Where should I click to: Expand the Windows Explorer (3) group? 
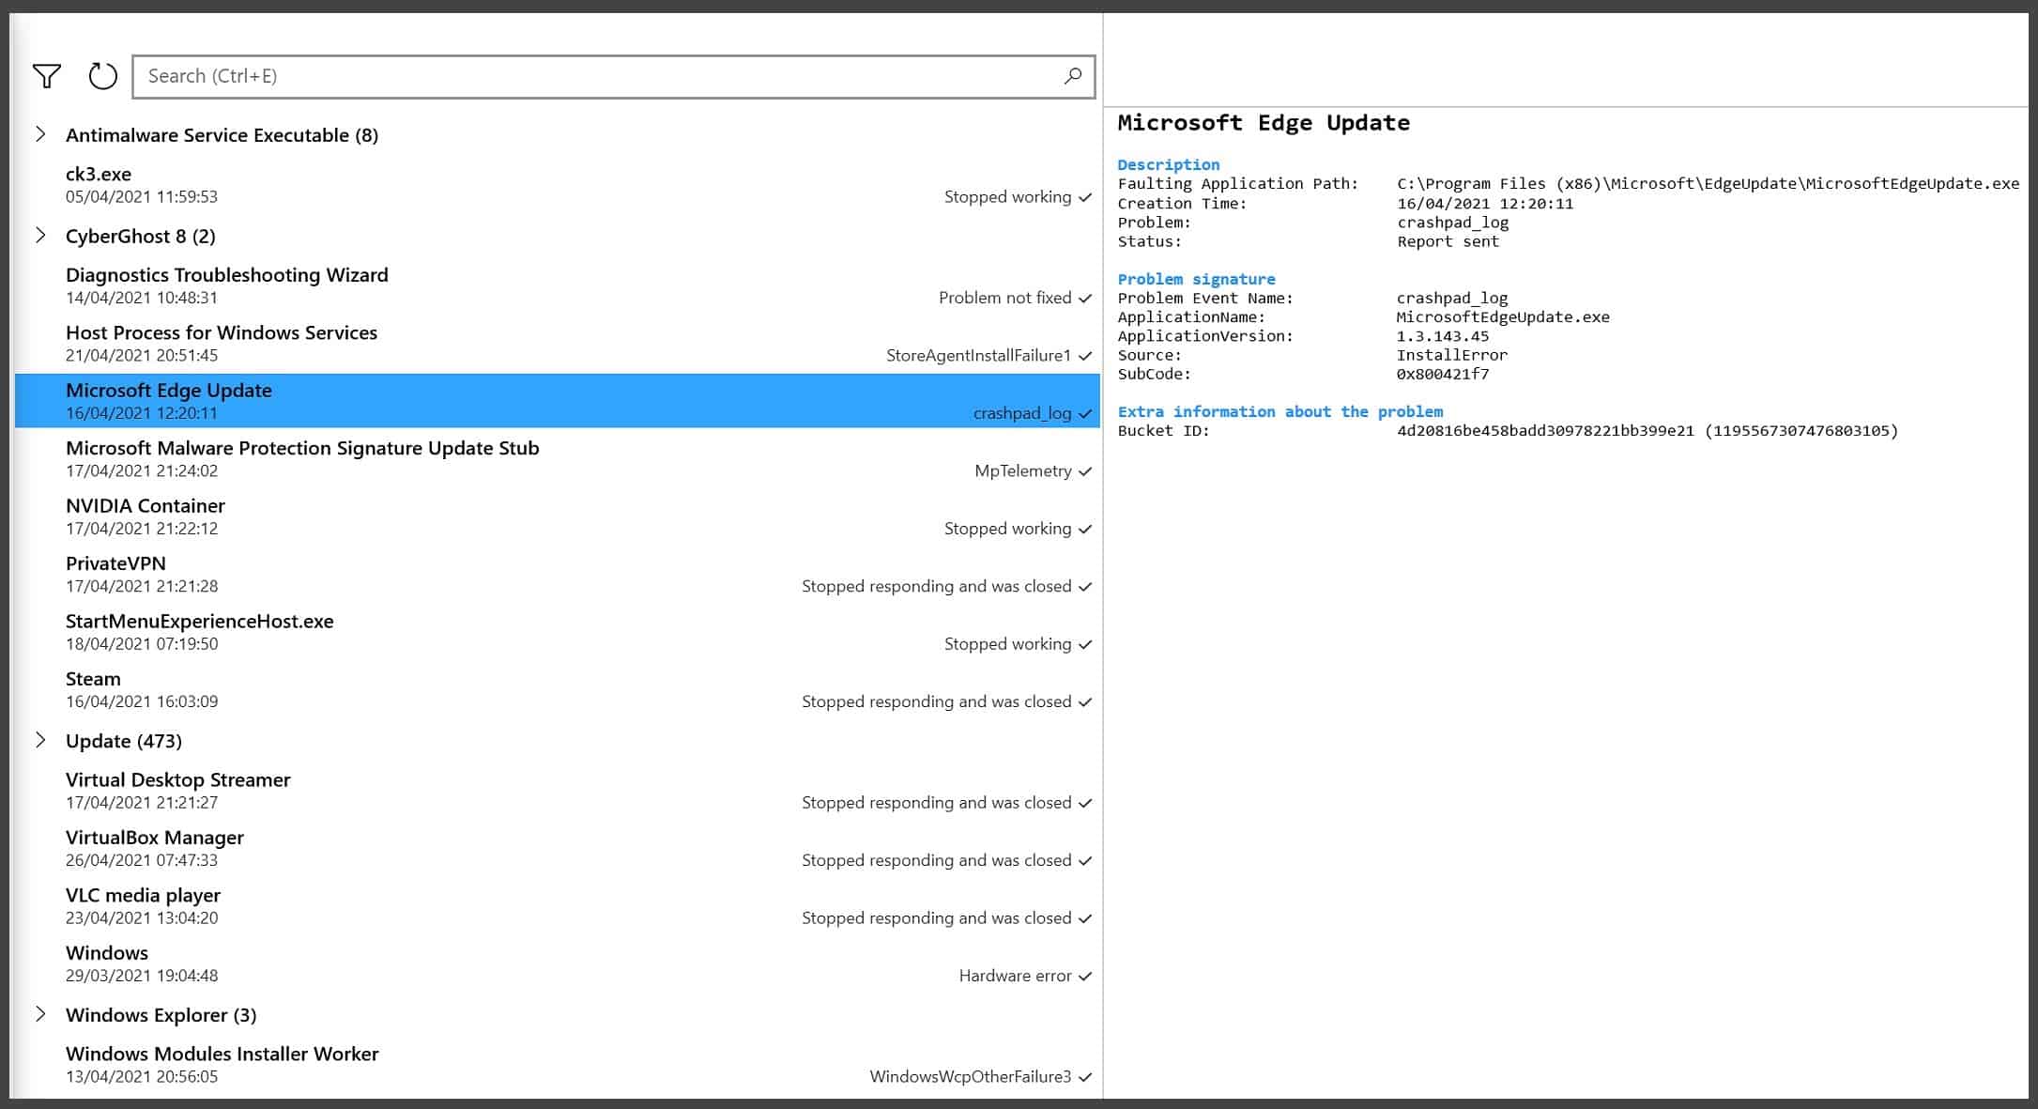coord(40,1014)
